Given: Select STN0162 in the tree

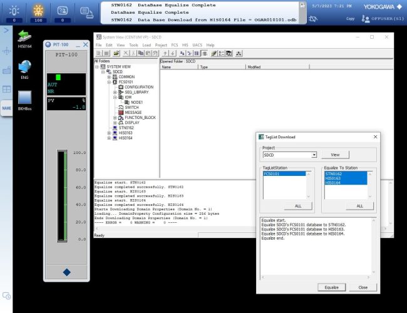Looking at the screenshot, I should pyautogui.click(x=126, y=128).
